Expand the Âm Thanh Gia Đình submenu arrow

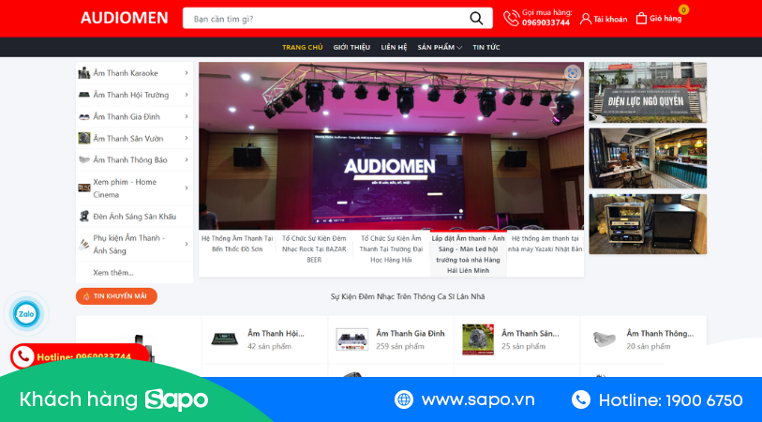point(187,116)
